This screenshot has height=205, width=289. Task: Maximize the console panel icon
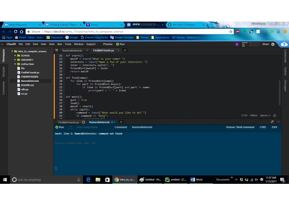[x=272, y=122]
